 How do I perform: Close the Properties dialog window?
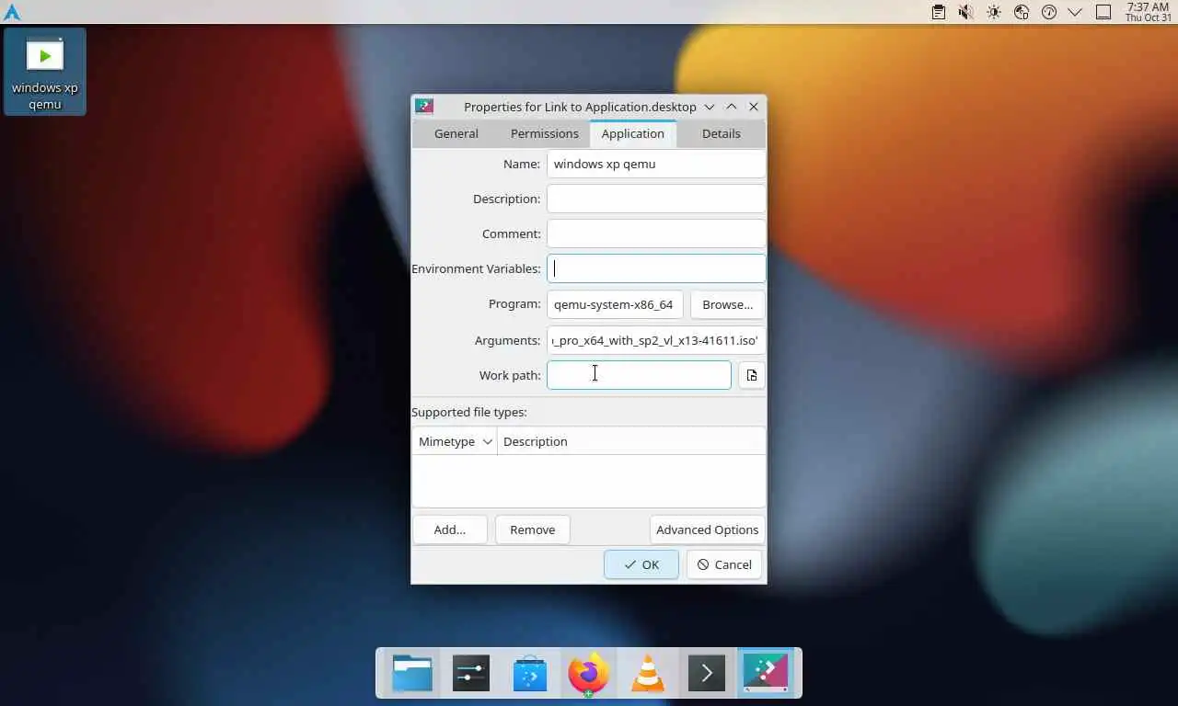point(754,107)
